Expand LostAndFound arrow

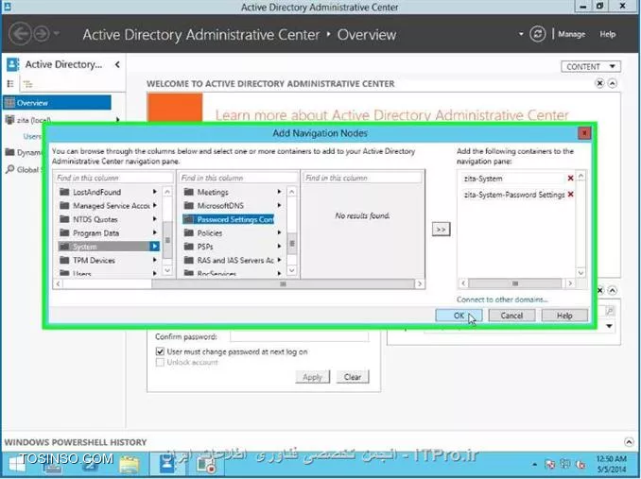tap(155, 192)
